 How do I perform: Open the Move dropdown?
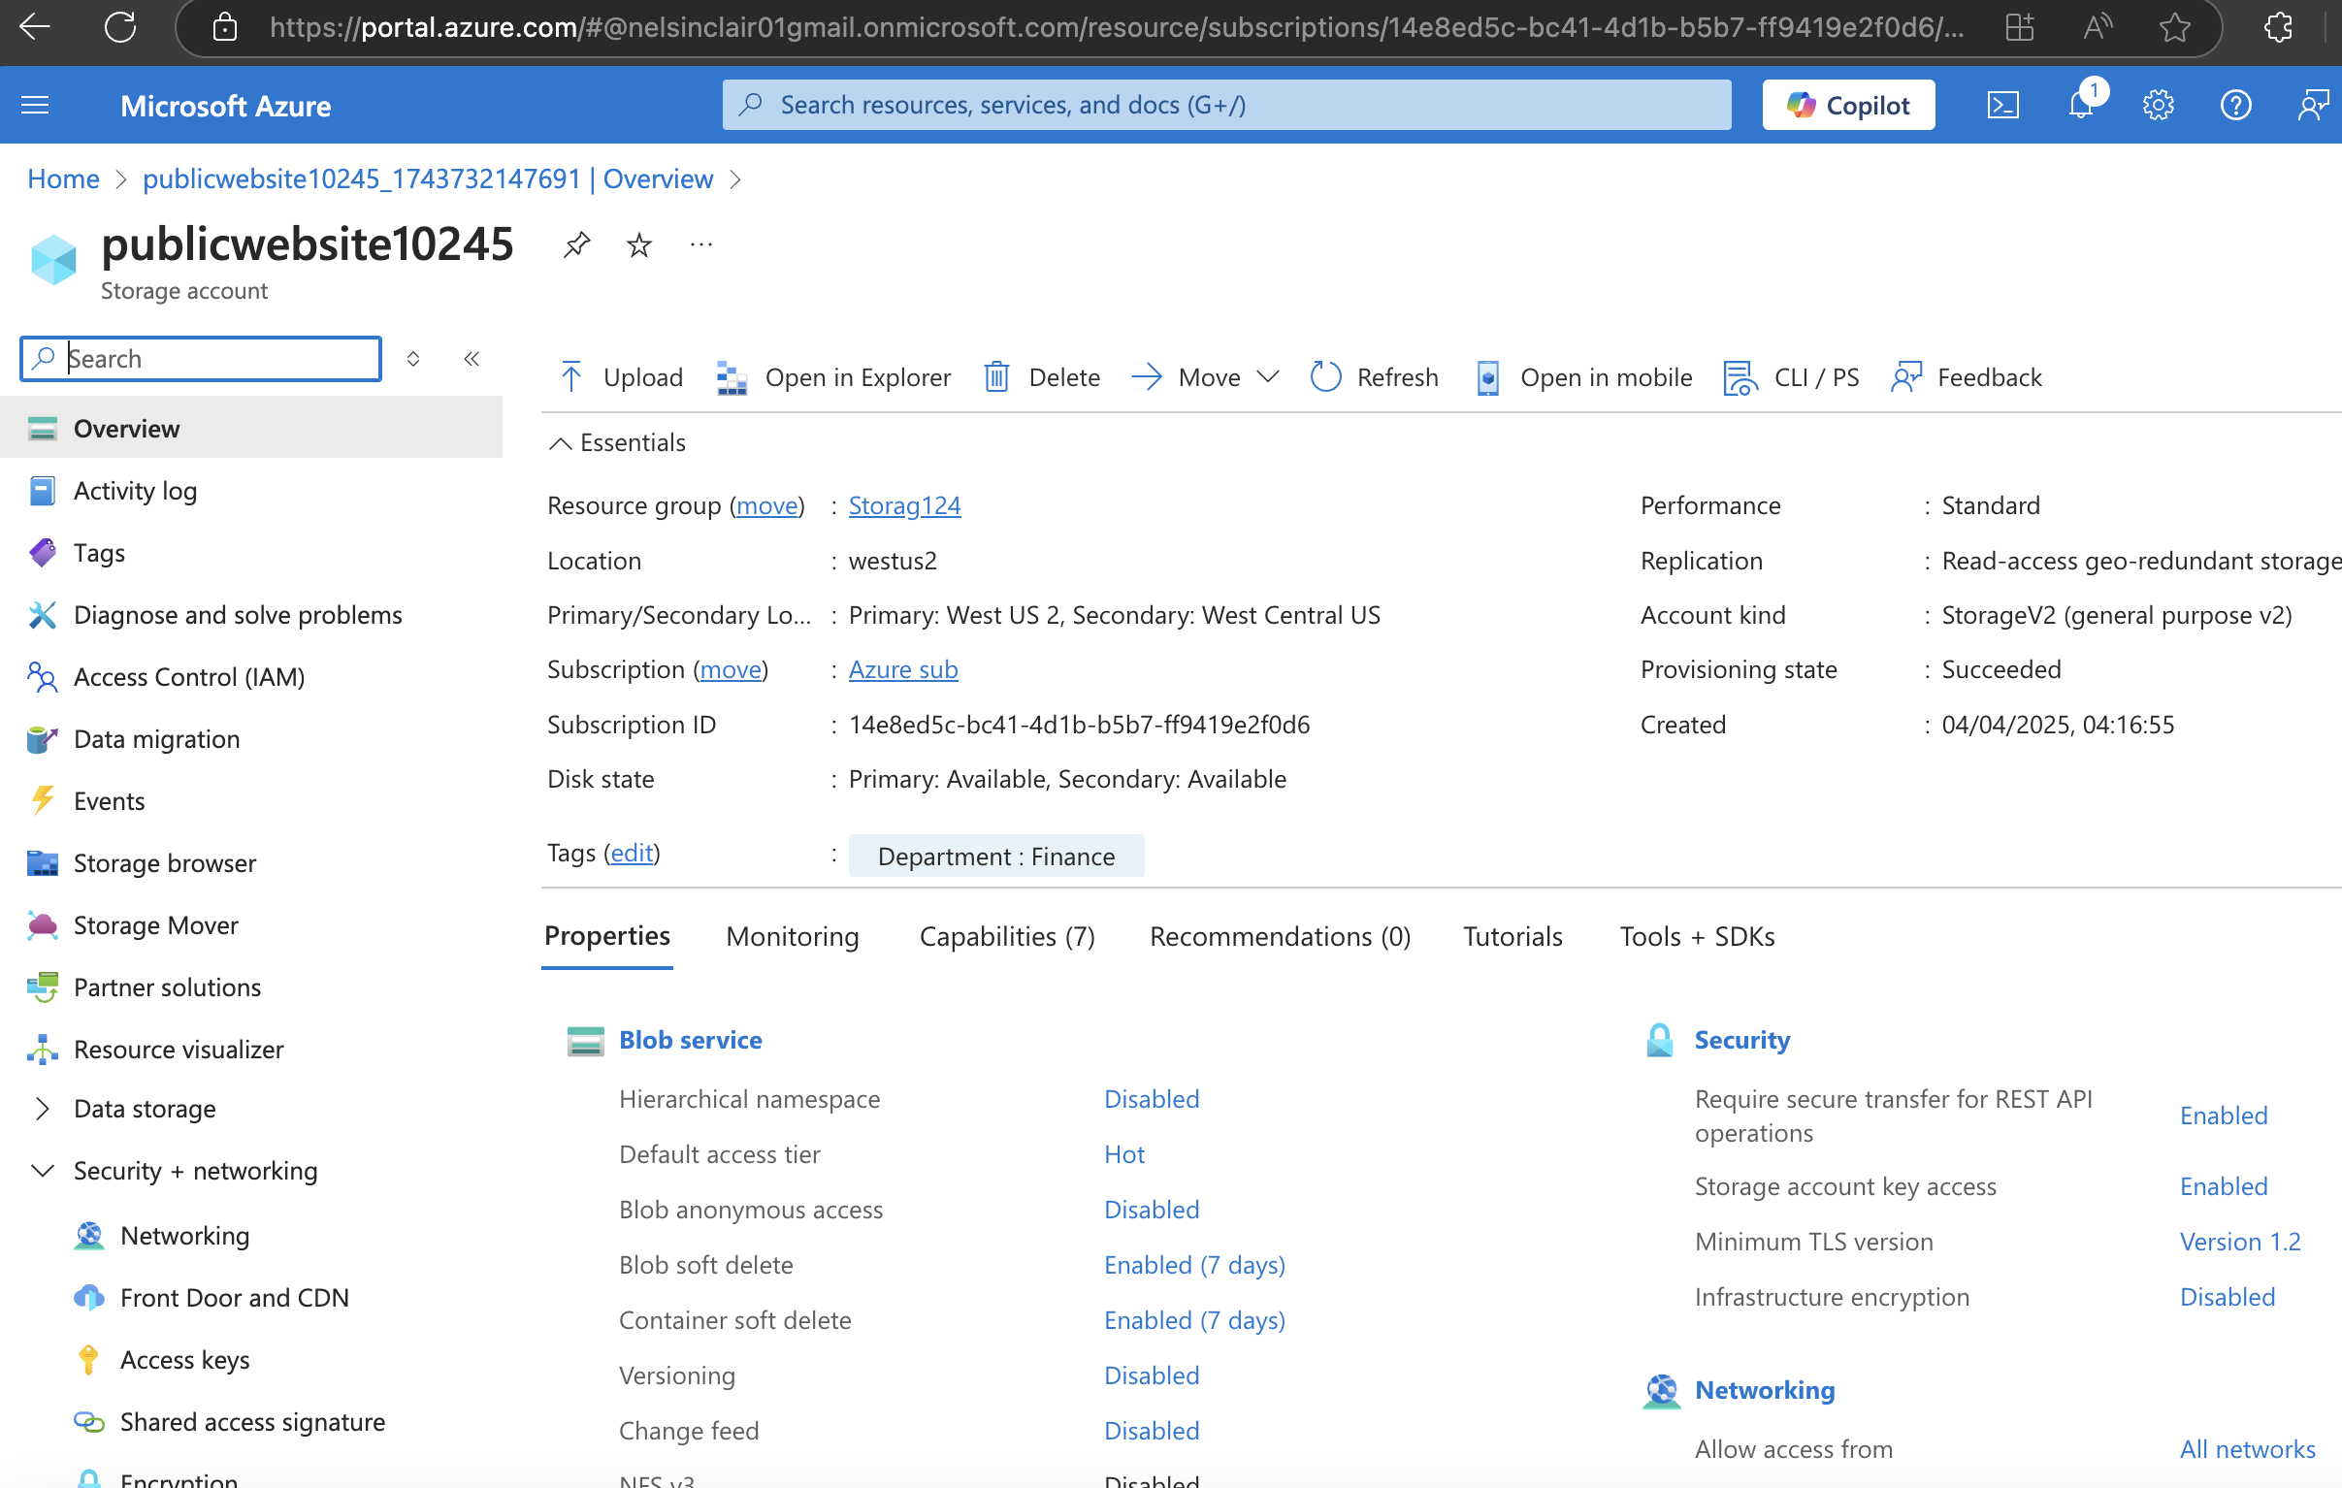click(1206, 377)
